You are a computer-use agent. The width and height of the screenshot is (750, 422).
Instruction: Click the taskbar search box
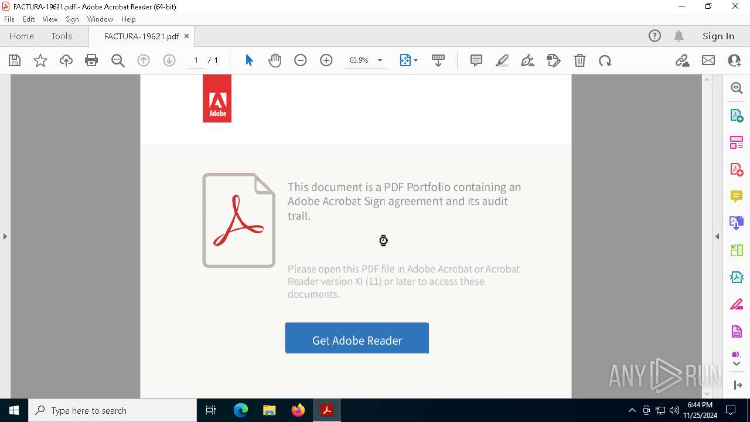[x=112, y=410]
